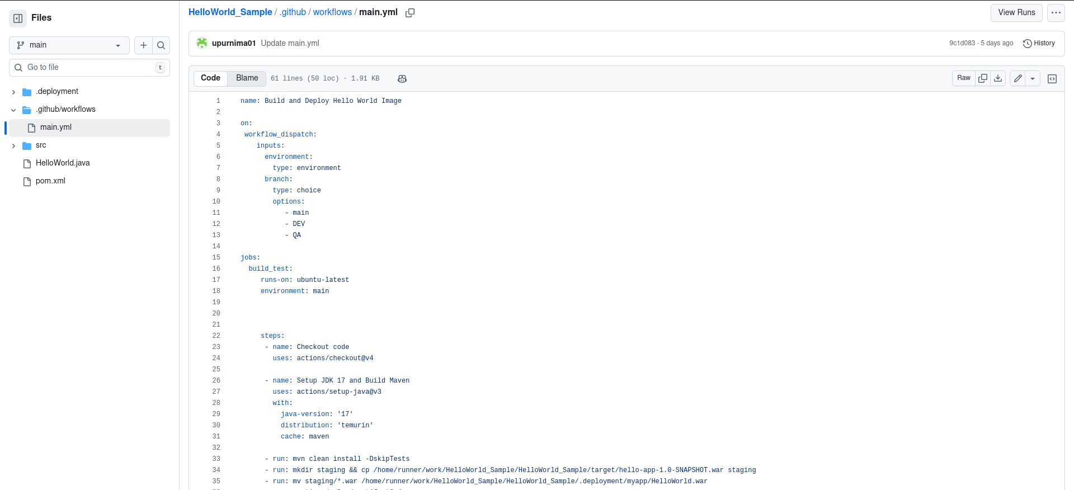Toggle the symbols panel icon
The image size is (1074, 490).
pos(1052,79)
